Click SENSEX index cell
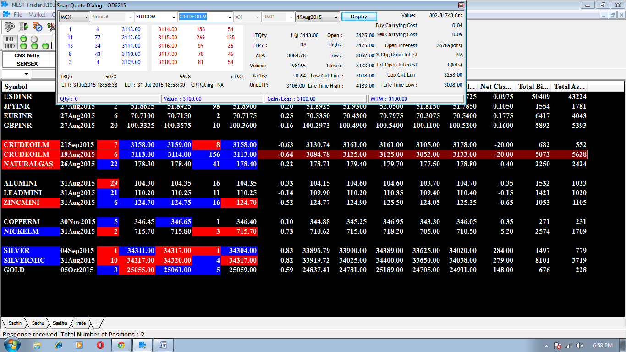Screen dimensions: 626x352 [x=27, y=64]
